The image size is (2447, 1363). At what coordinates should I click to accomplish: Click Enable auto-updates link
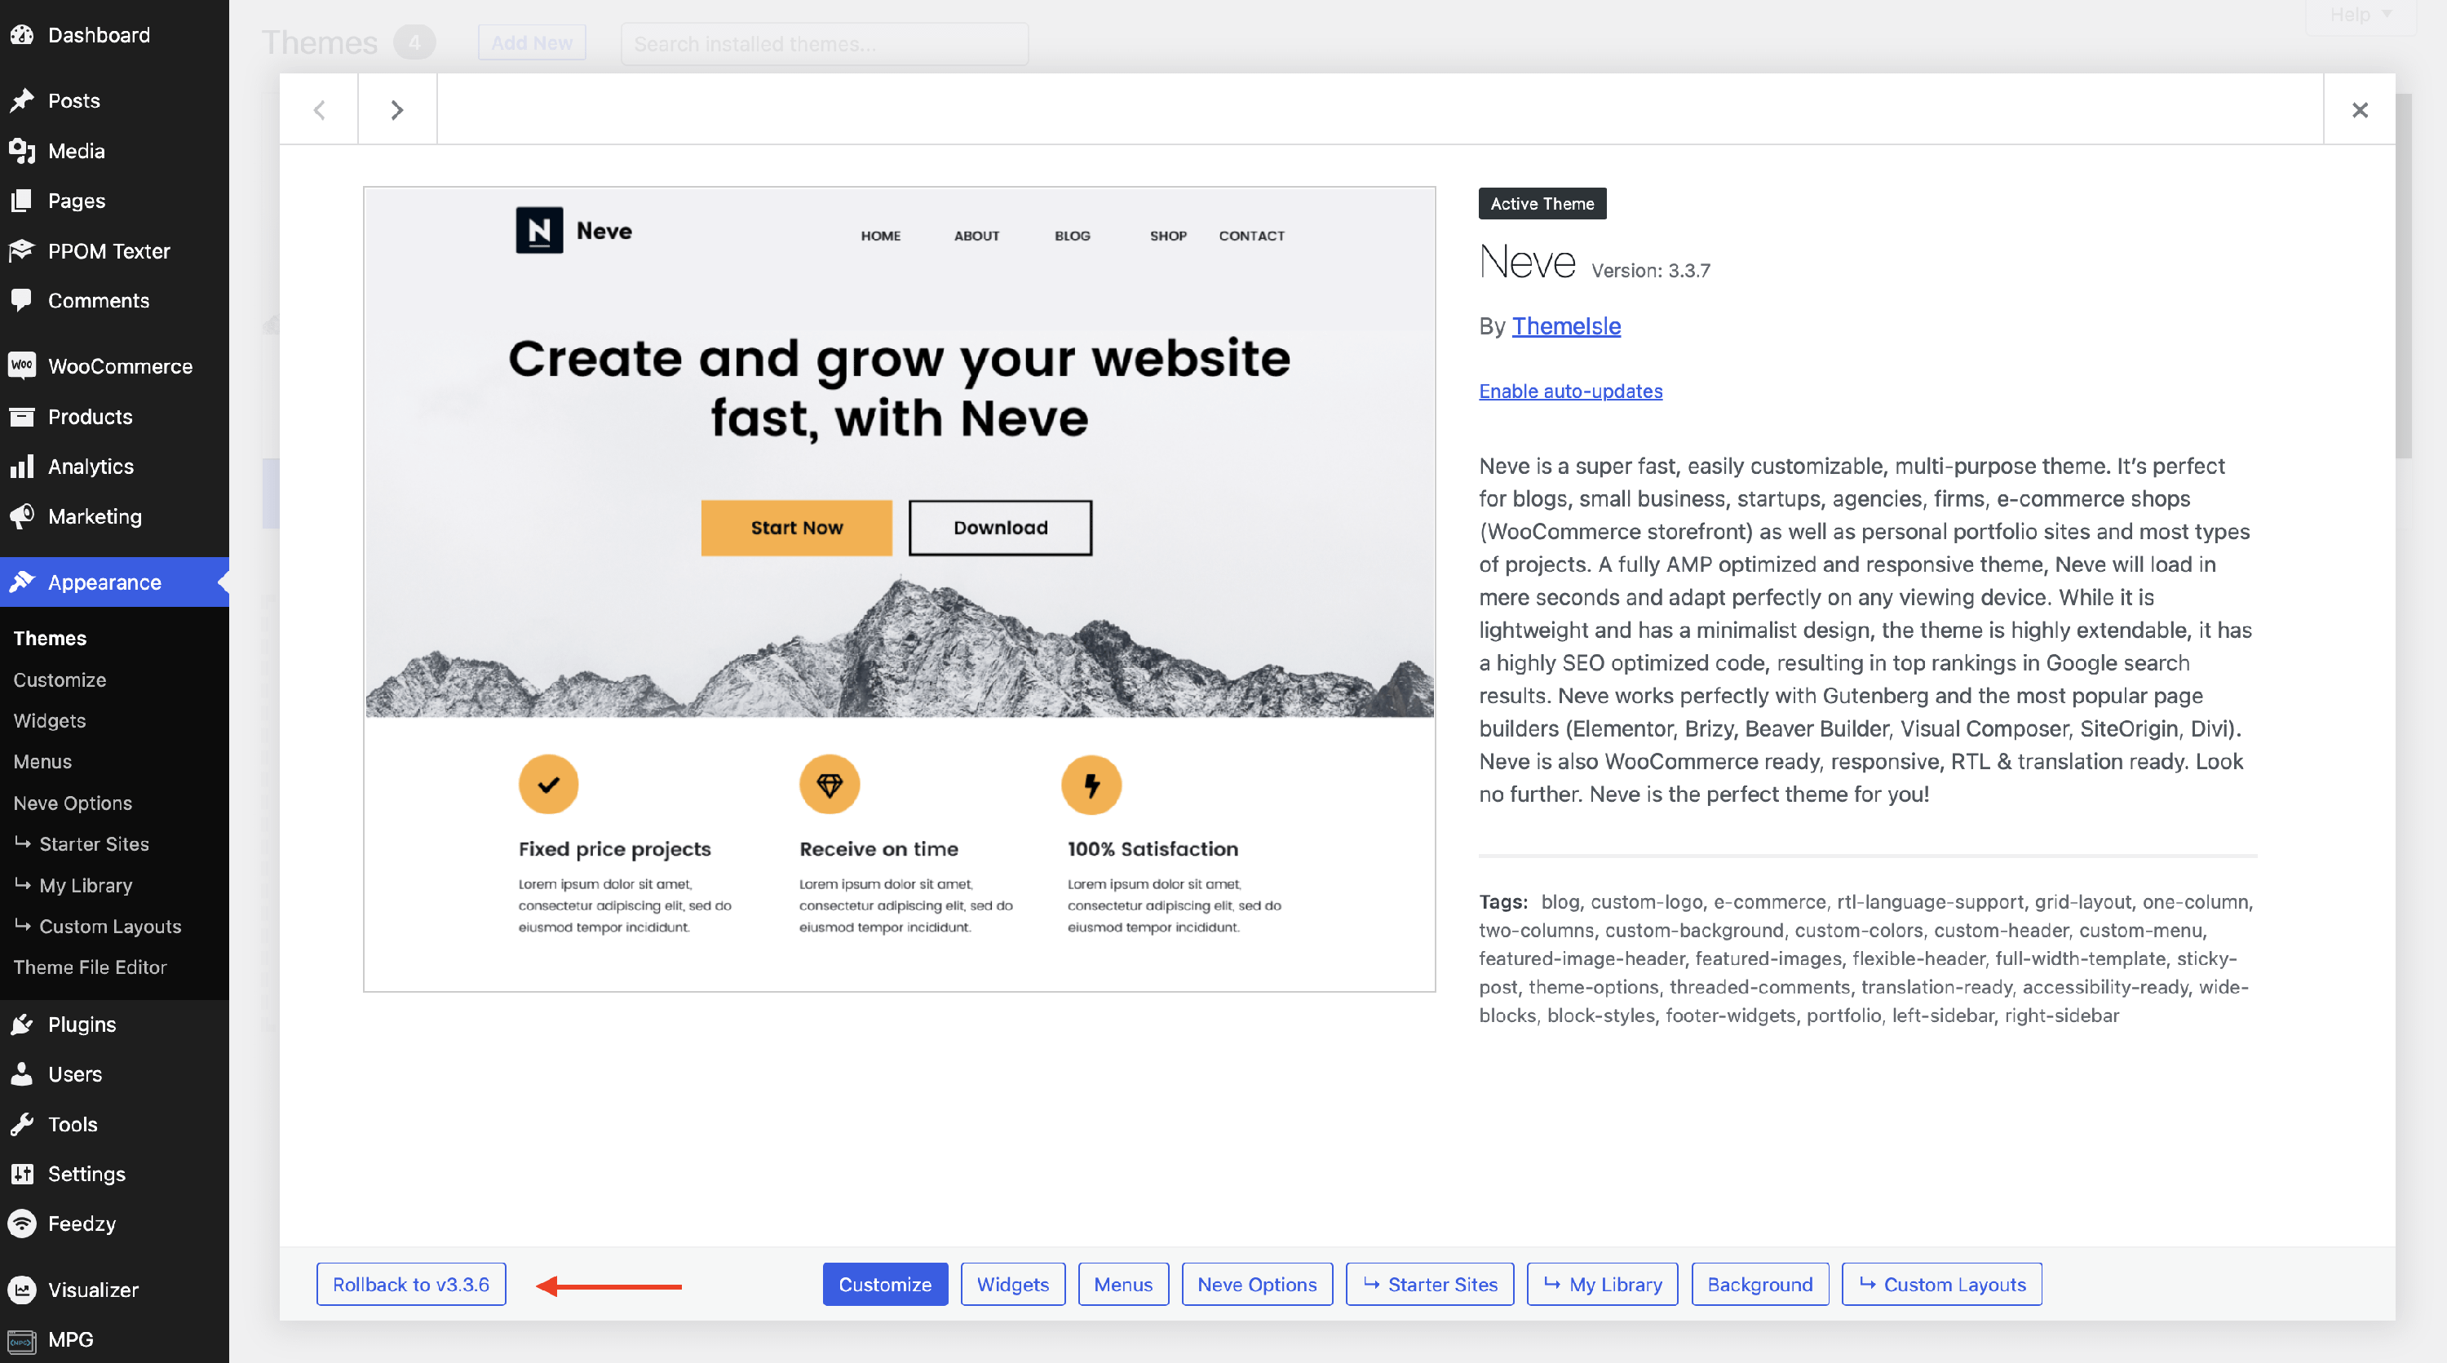(1569, 392)
